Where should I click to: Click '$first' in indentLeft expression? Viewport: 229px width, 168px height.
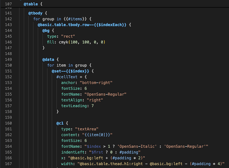pyautogui.click(x=97, y=152)
